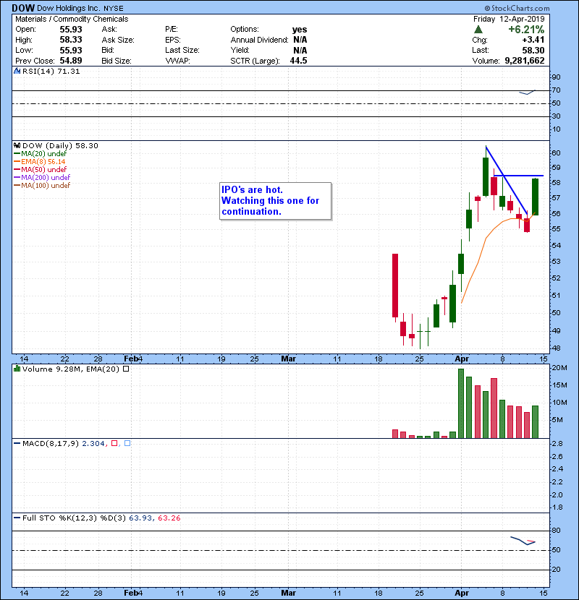This screenshot has width=579, height=600.
Task: Click the 90 label on the RSI axis
Action: coord(556,77)
